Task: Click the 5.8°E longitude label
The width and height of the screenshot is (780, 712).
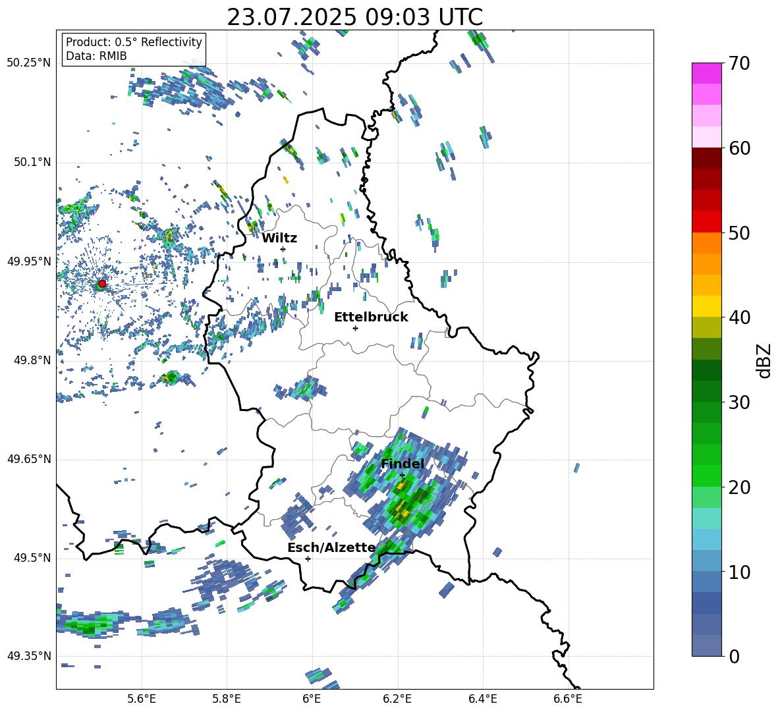Action: coord(227,699)
